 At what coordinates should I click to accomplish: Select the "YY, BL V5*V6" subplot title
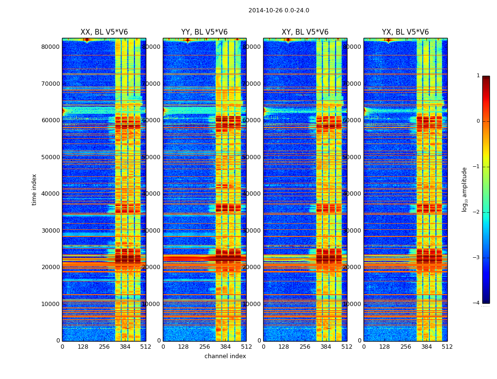204,32
